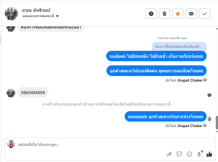Expand the assign conversation dropdown arrow
Screen dimensions: 218x162
(57, 16)
